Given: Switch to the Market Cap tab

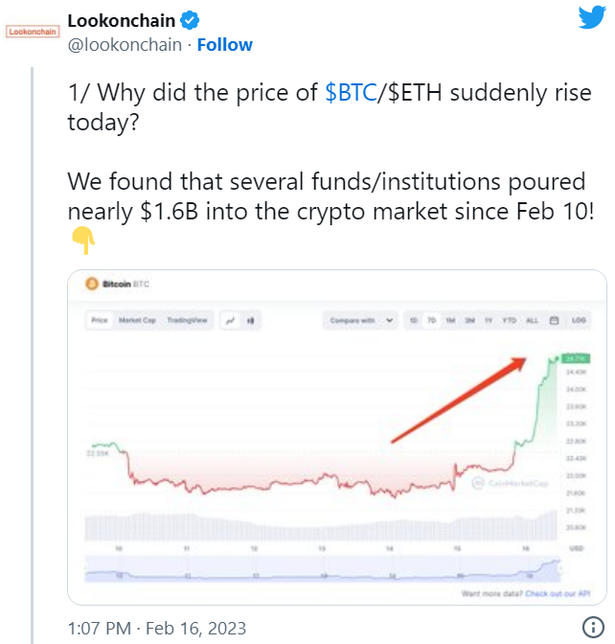Looking at the screenshot, I should [136, 320].
